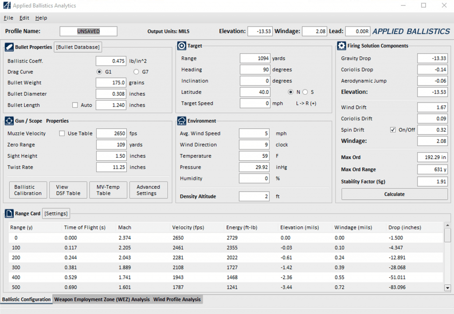This screenshot has height=314, width=454.
Task: Click the Temperature field
Action: coord(254,156)
